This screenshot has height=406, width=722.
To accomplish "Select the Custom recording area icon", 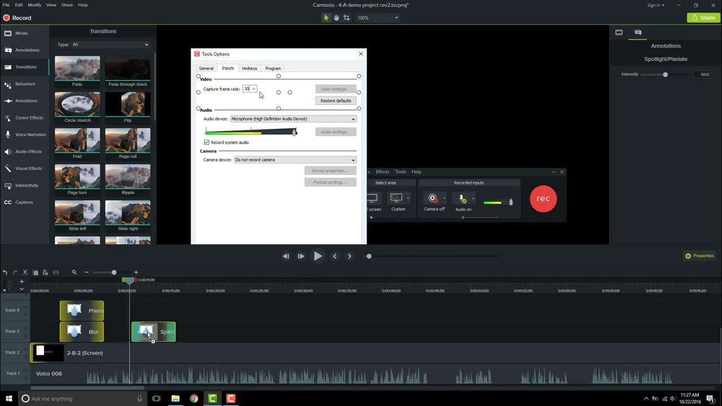I will (x=396, y=198).
